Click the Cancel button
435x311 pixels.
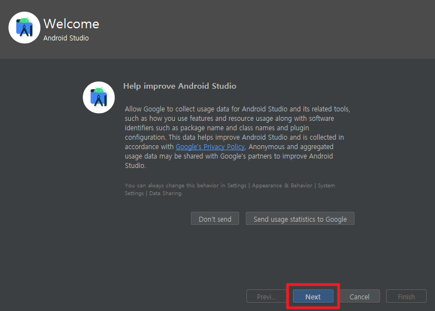pos(360,297)
